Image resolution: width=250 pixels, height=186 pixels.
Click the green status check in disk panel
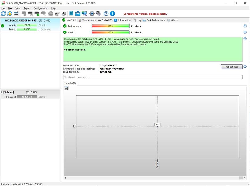pyautogui.click(x=3, y=26)
